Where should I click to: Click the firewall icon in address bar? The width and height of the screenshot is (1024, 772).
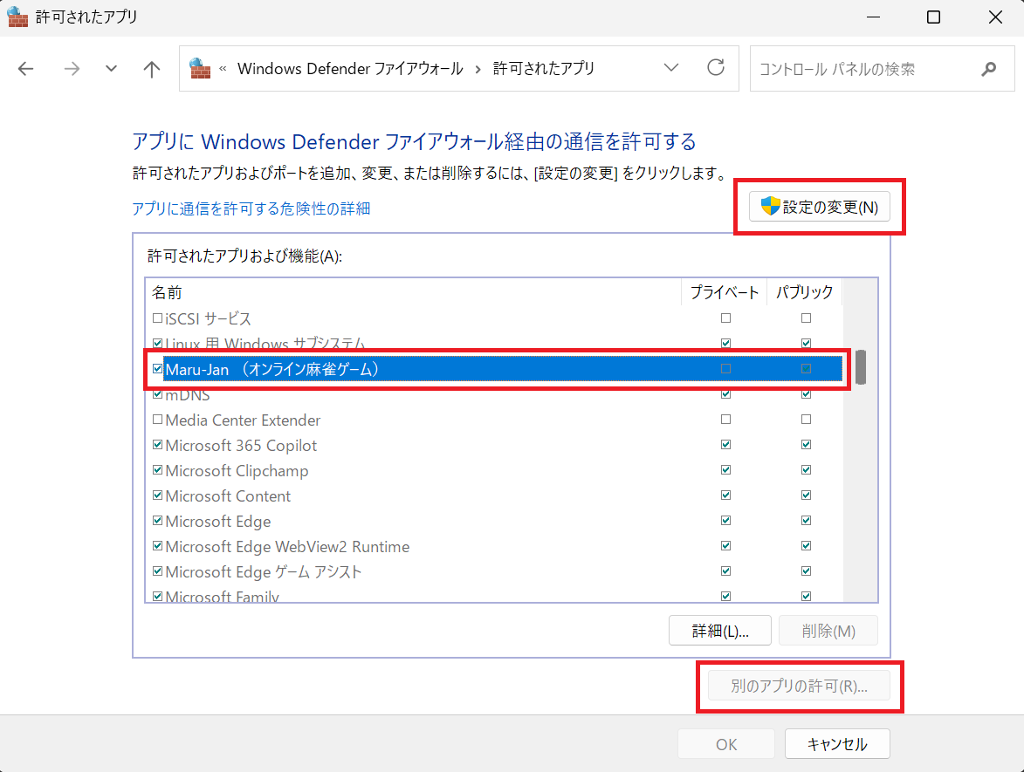point(201,68)
